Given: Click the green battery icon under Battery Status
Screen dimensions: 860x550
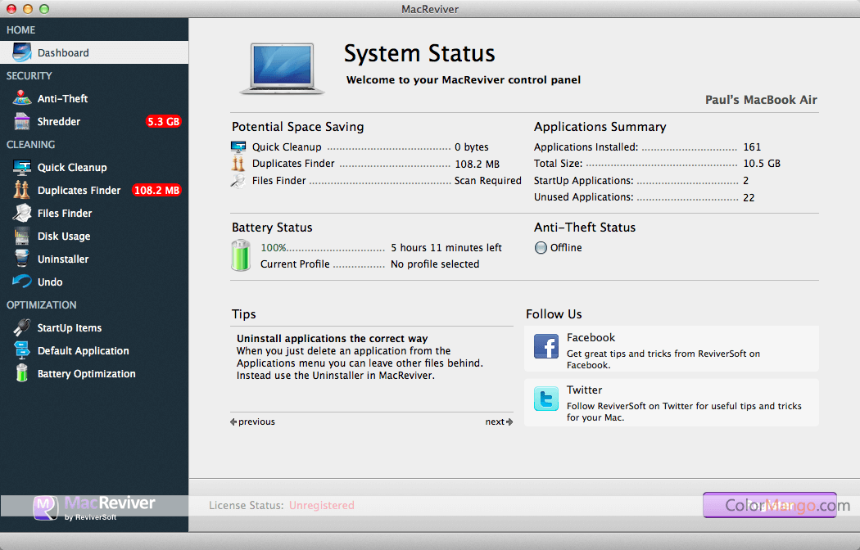Looking at the screenshot, I should (x=241, y=255).
